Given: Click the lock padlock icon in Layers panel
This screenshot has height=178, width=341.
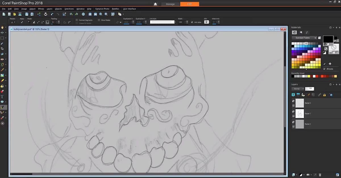Looking at the screenshot, I should [x=324, y=95].
